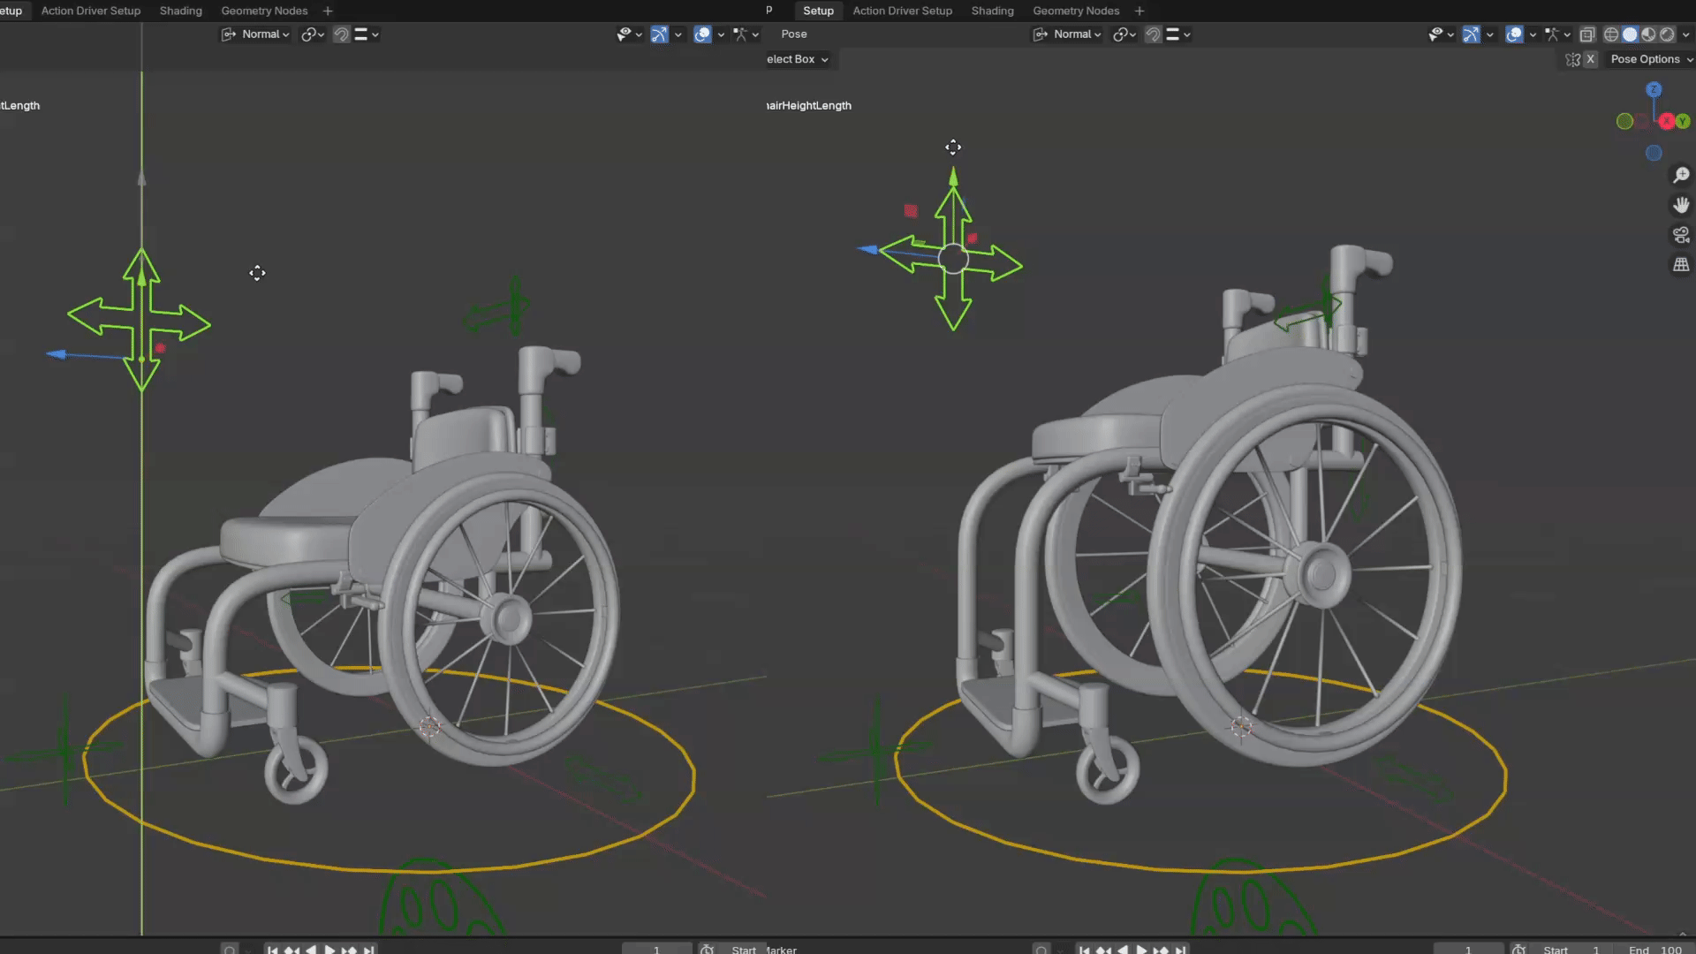Select material preview shading mode

pos(1648,34)
